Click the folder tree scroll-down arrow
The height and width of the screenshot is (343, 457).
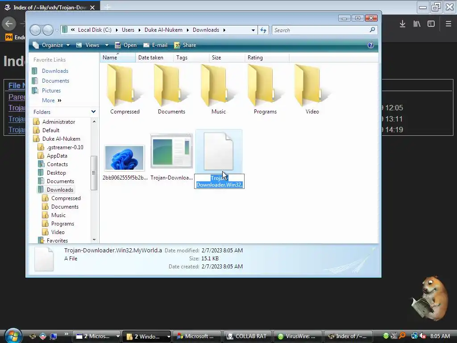pos(94,240)
